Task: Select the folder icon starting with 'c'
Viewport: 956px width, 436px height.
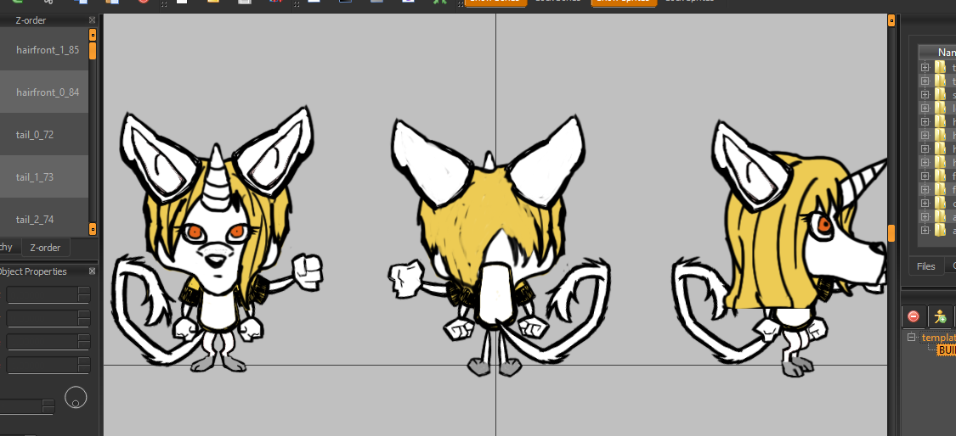Action: (940, 203)
